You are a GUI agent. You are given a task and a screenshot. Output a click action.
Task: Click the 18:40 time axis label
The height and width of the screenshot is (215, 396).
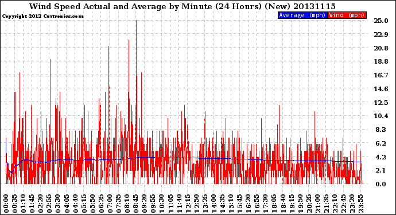click(283, 204)
